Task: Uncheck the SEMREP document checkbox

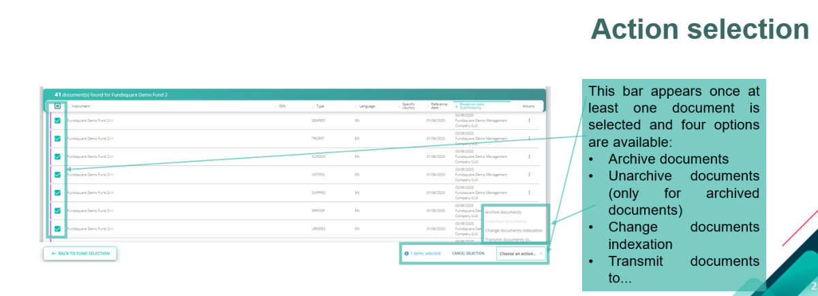Action: tap(57, 120)
